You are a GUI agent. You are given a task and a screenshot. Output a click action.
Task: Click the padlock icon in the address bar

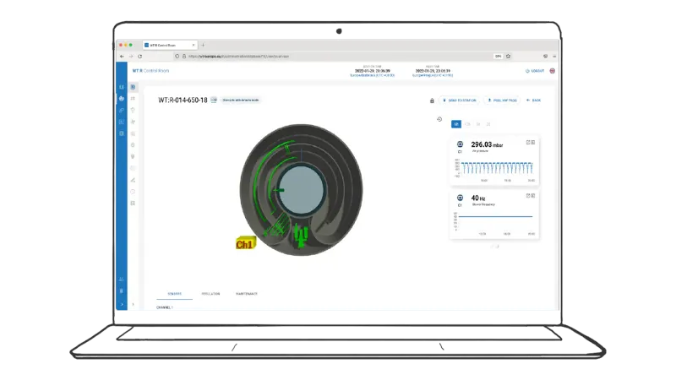pyautogui.click(x=184, y=57)
